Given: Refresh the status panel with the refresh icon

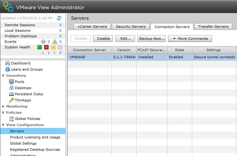Looking at the screenshot, I should coord(59,18).
